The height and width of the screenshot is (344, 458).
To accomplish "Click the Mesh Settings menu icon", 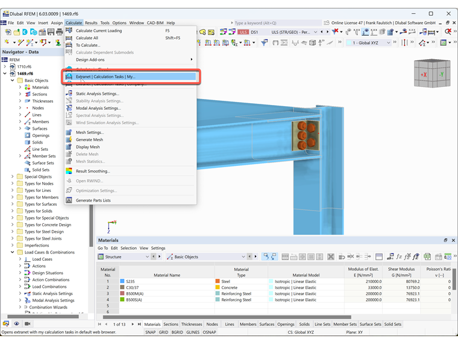I will 69,132.
